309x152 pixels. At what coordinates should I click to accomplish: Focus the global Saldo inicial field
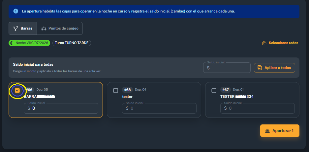point(227,68)
